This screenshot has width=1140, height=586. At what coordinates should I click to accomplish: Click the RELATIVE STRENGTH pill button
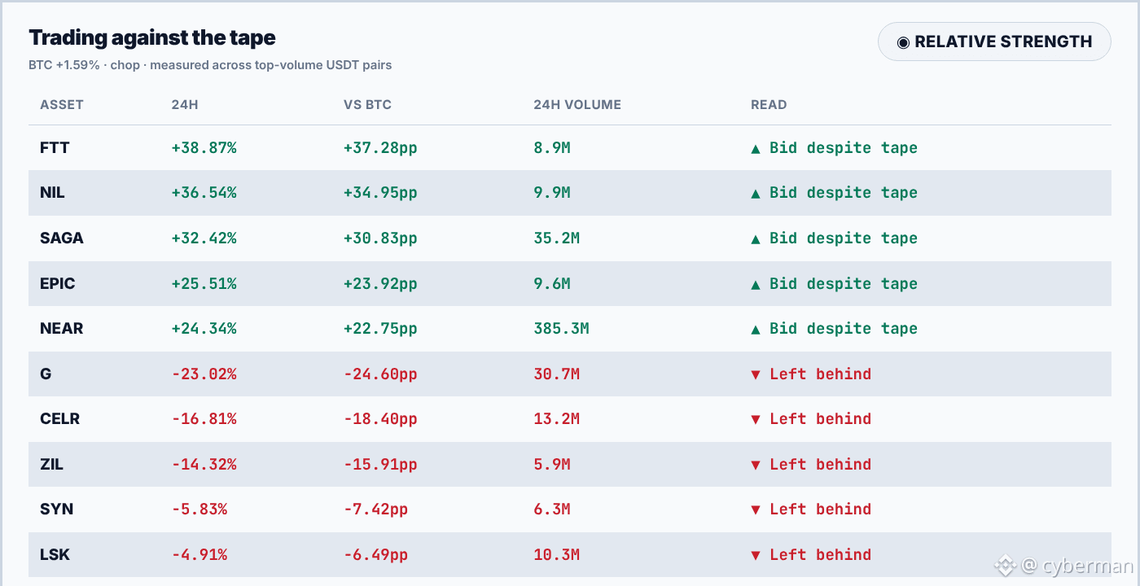click(994, 42)
